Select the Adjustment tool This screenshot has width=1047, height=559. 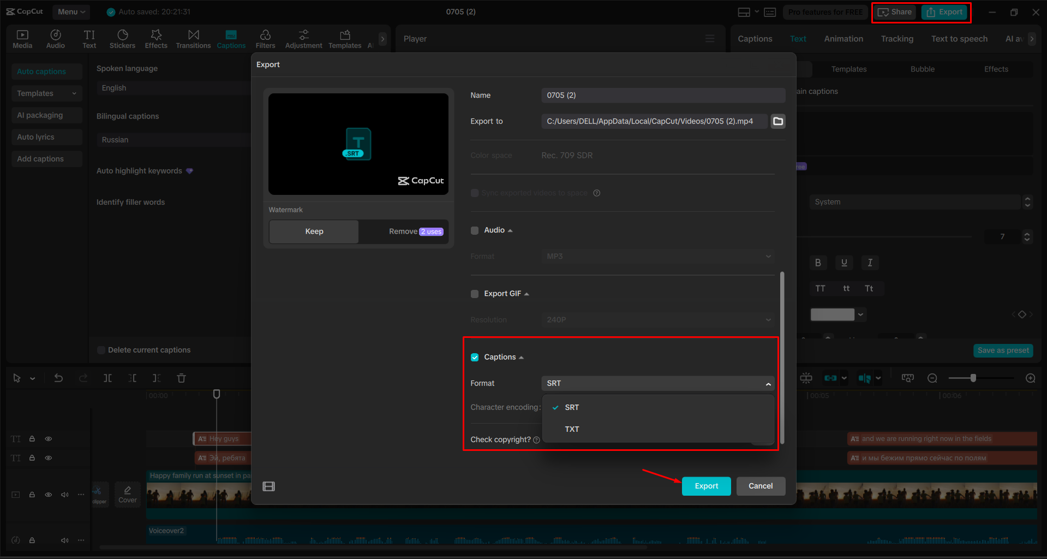[x=303, y=38]
